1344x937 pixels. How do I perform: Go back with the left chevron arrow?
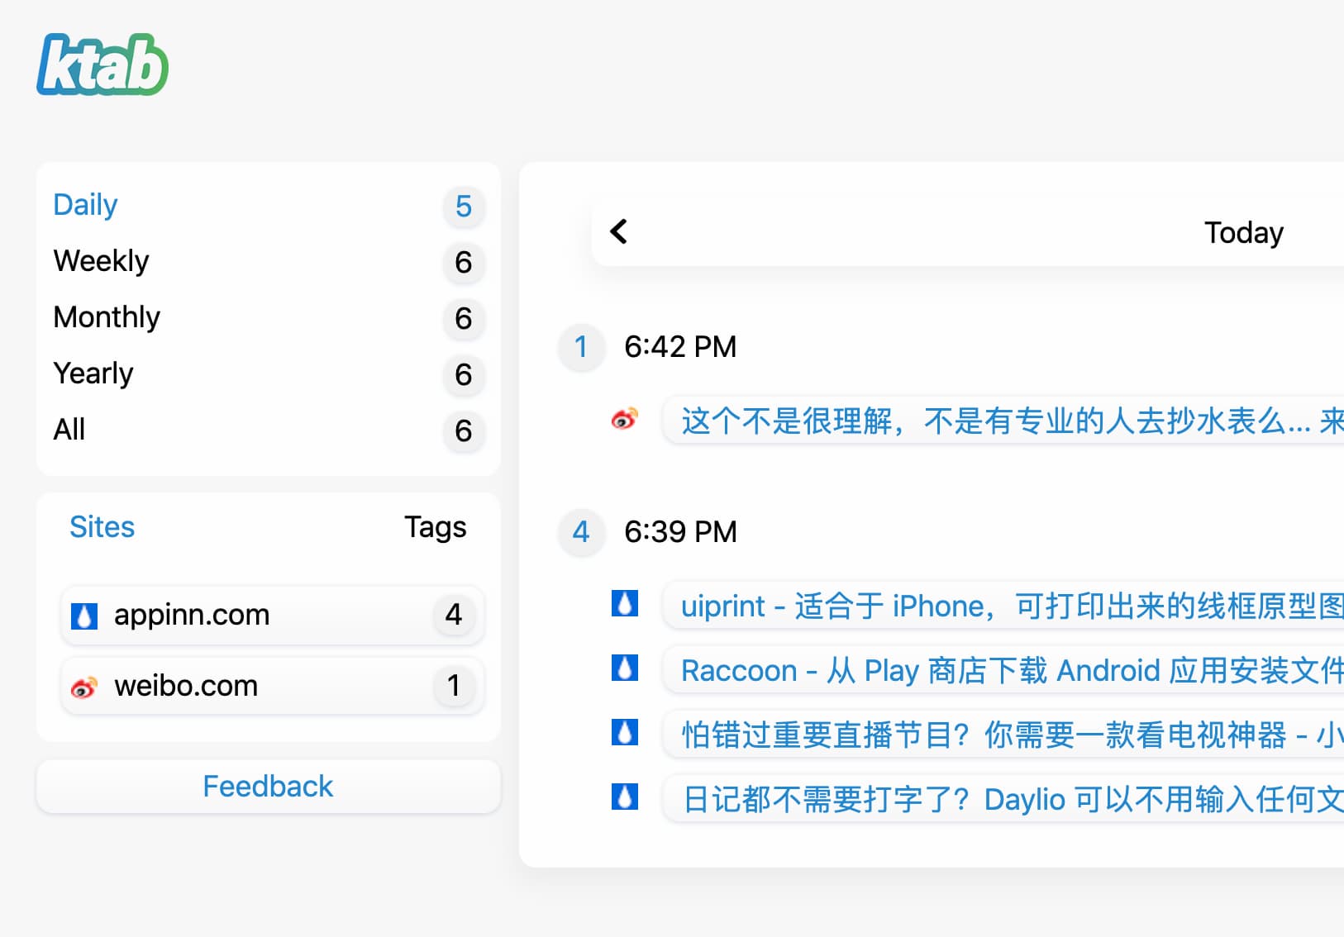(618, 231)
